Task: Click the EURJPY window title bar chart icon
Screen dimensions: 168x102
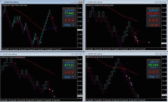Action: [x=87, y=2]
